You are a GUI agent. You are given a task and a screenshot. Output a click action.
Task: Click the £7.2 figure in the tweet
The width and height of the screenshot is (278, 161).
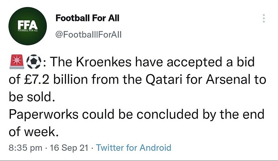point(37,79)
